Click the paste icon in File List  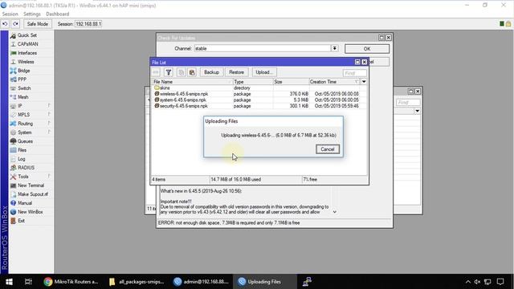tap(192, 72)
